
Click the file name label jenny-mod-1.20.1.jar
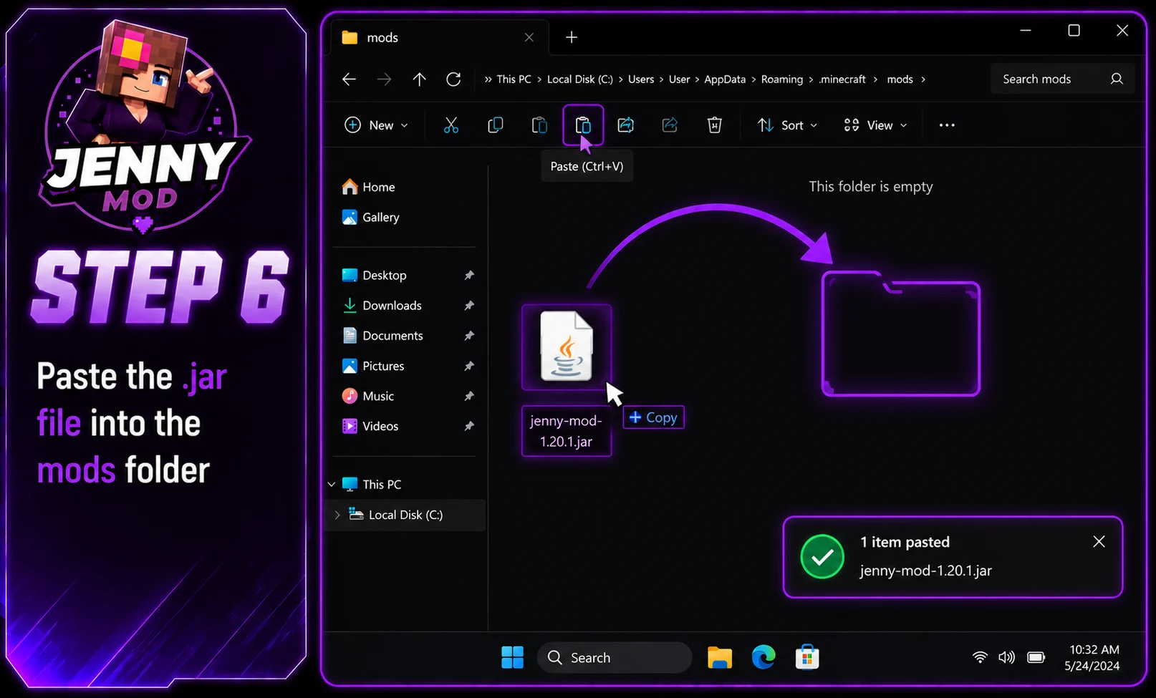click(567, 431)
